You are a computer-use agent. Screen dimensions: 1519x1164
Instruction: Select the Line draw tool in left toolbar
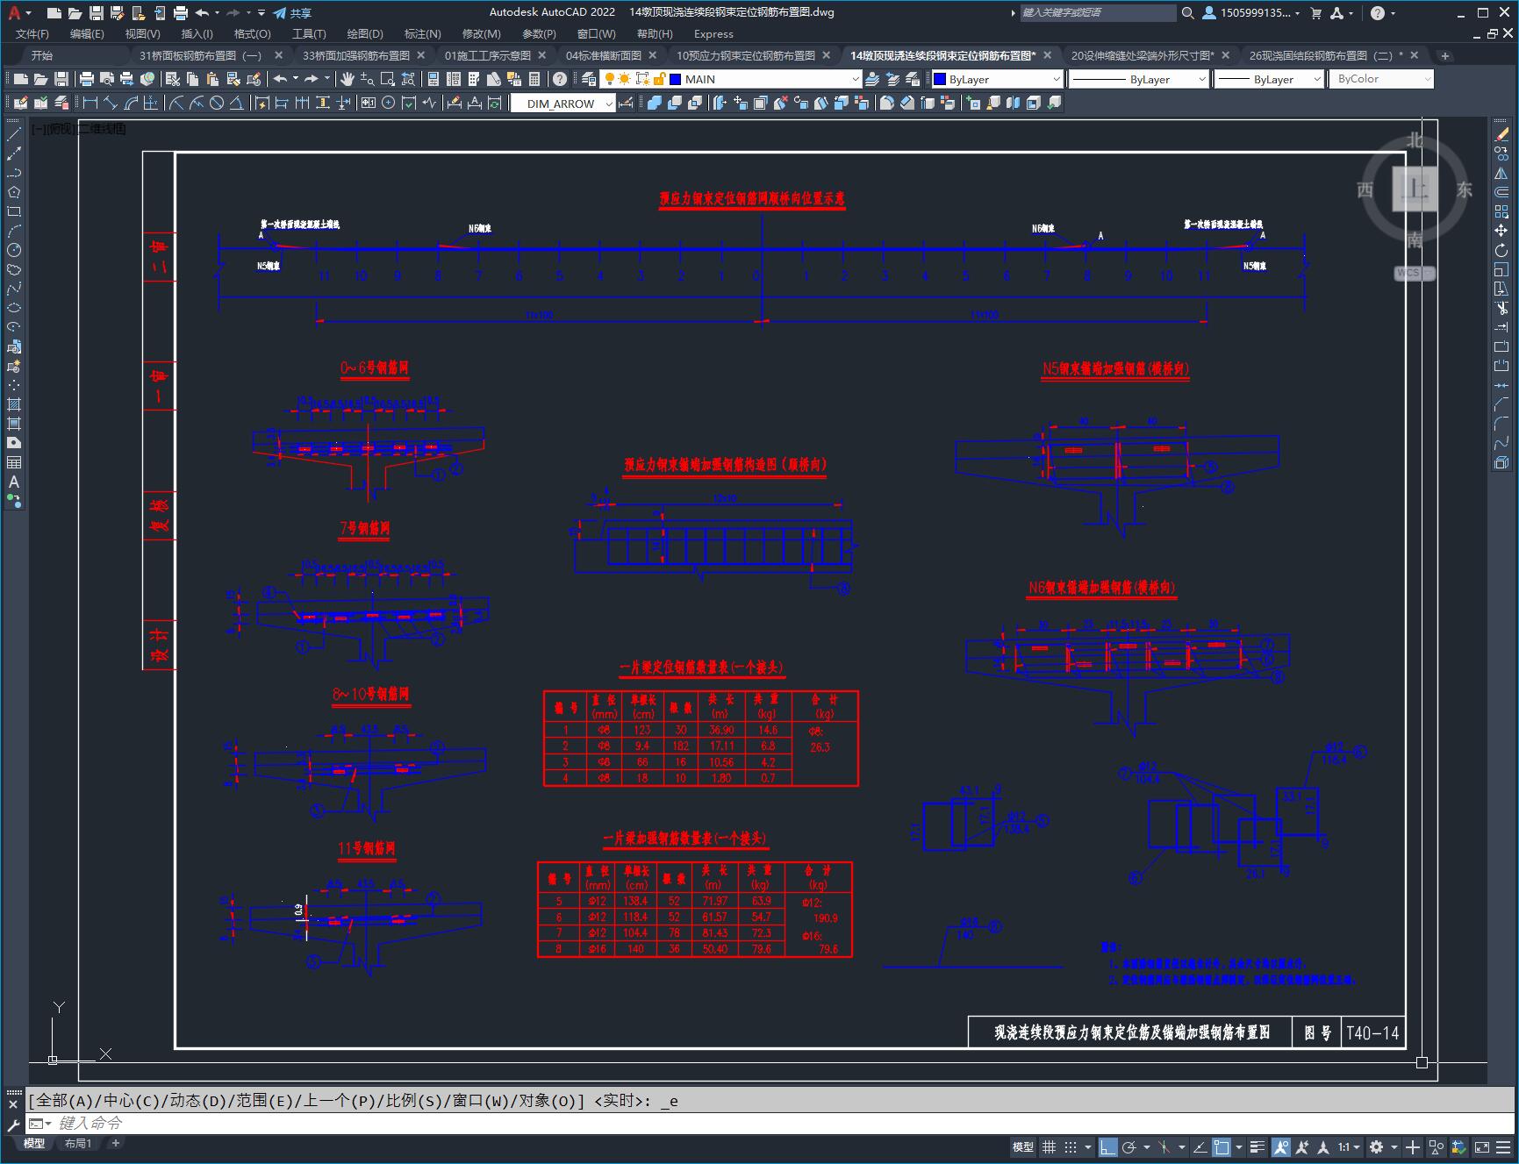click(x=14, y=134)
